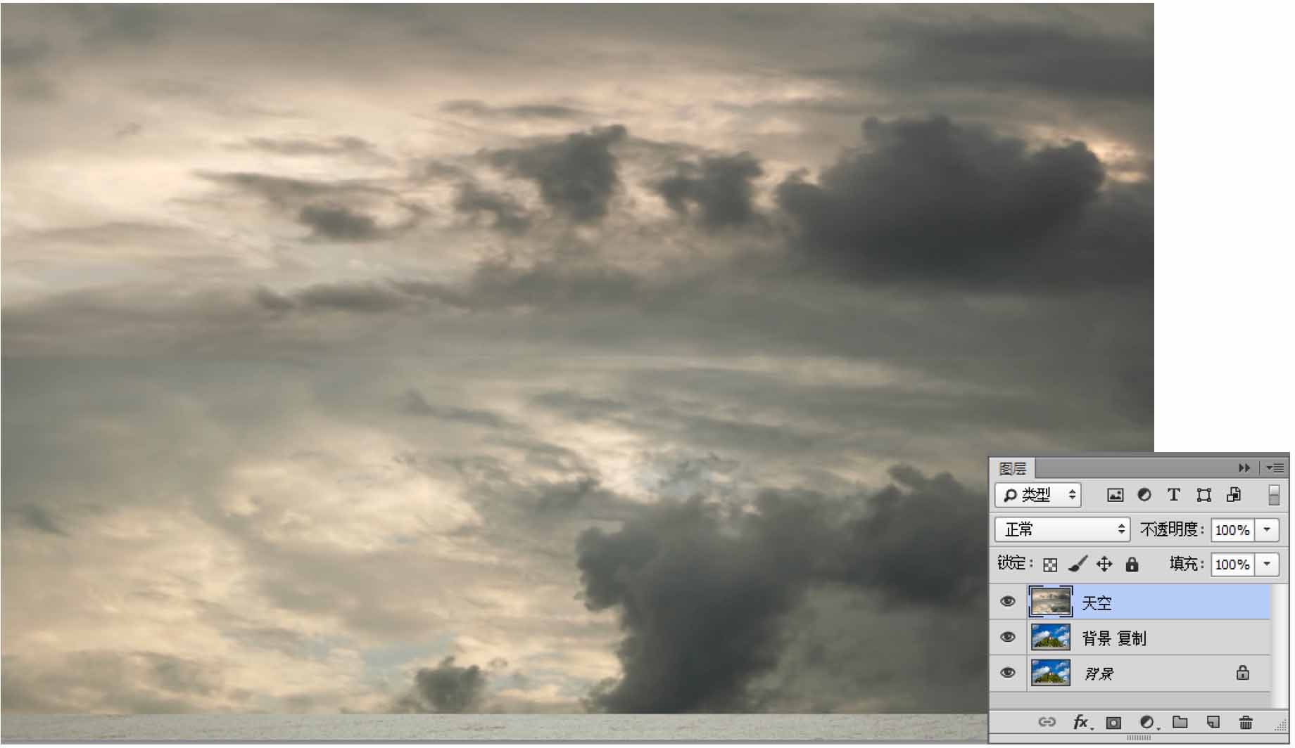Create new fill or adjustment layer icon

point(1147,723)
